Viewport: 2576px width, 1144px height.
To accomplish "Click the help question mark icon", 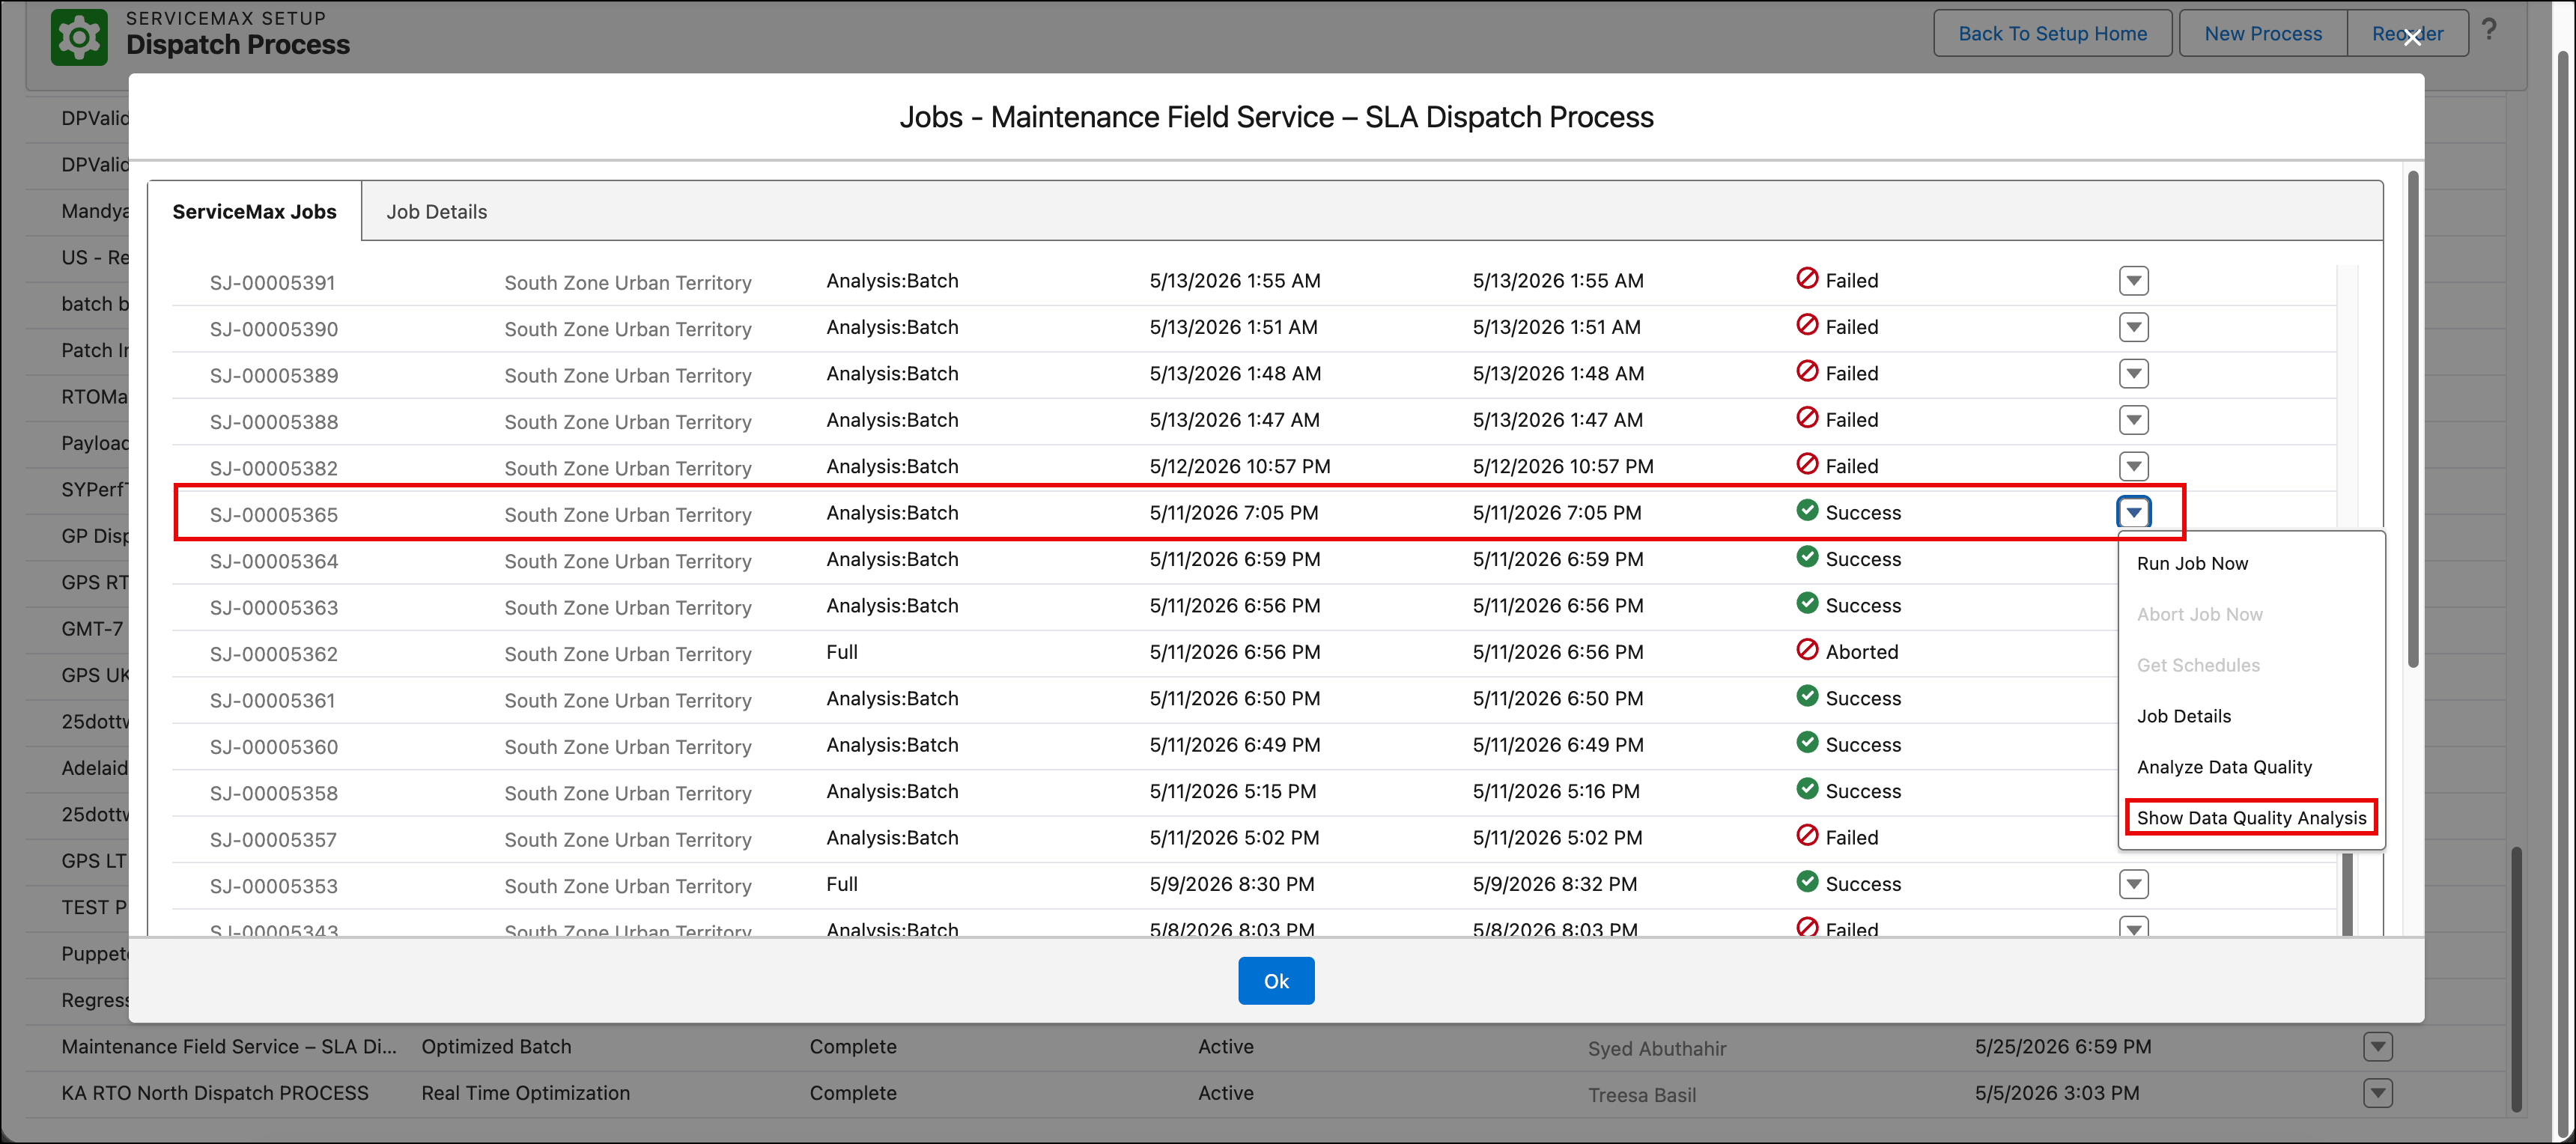I will [2489, 30].
